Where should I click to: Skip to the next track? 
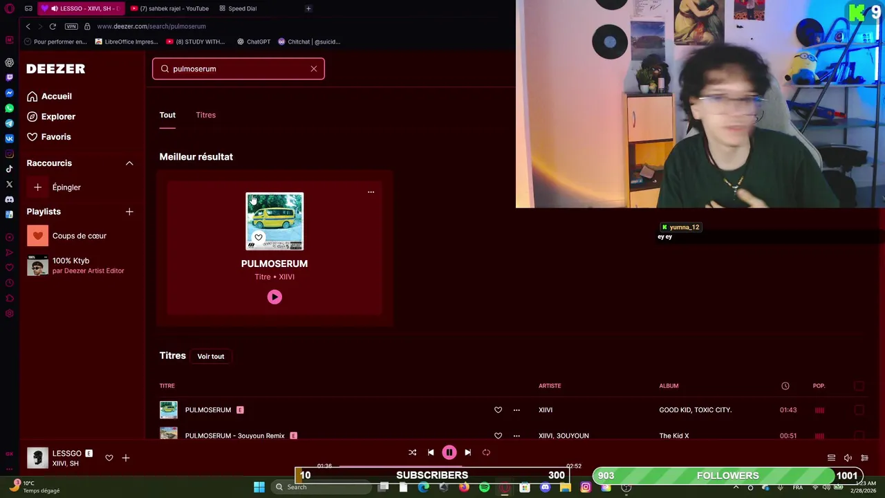[x=467, y=452]
